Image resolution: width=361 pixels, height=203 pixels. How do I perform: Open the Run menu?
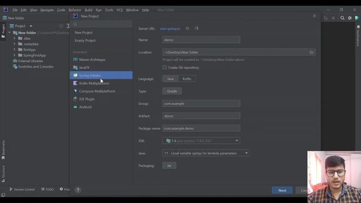click(99, 10)
